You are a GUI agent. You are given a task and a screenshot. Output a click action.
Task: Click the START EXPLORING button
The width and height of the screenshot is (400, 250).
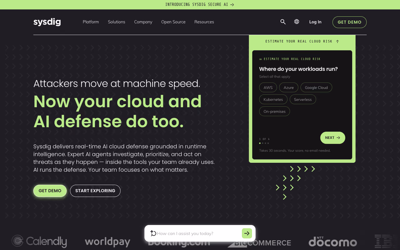coord(95,191)
